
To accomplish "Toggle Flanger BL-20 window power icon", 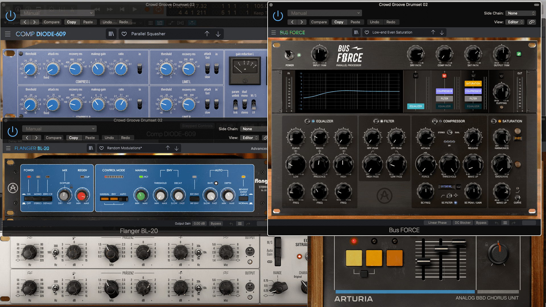I will click(13, 131).
